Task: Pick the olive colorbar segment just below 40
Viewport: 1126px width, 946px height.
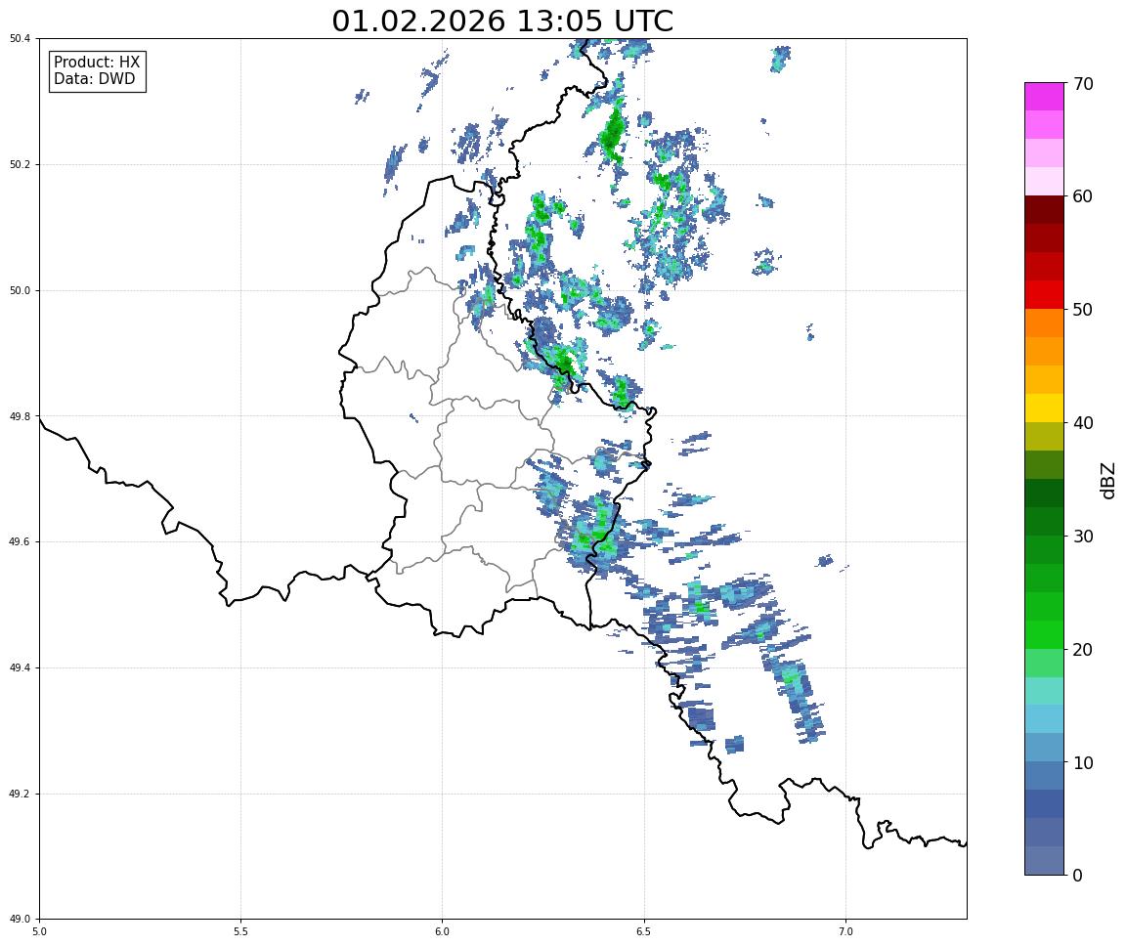Action: [x=1044, y=437]
